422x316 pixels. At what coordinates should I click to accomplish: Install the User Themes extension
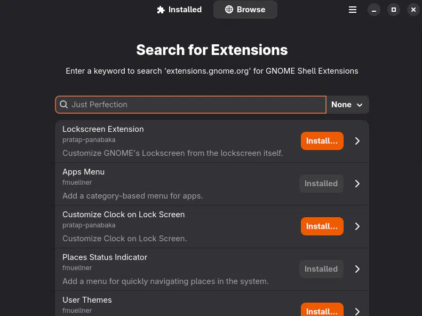click(x=322, y=311)
